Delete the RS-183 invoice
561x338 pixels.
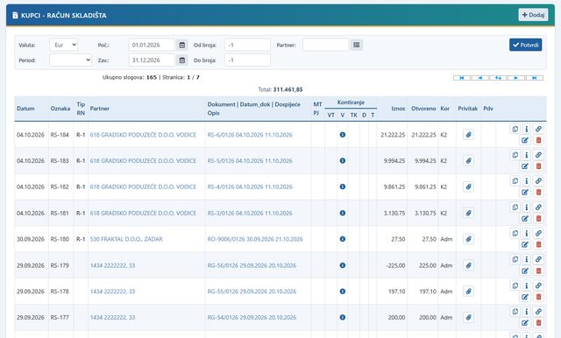(x=538, y=166)
